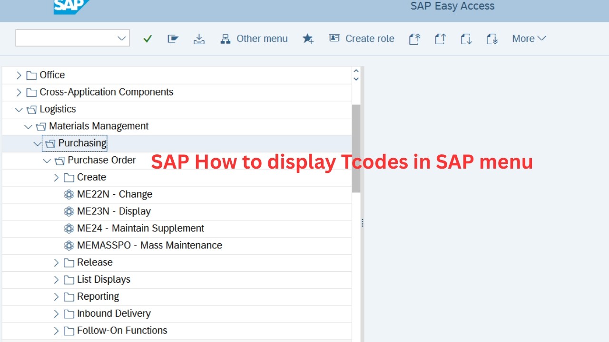Click the transaction icon beside ME24 - Maintain Supplement
Viewport: 609px width, 342px height.
69,229
